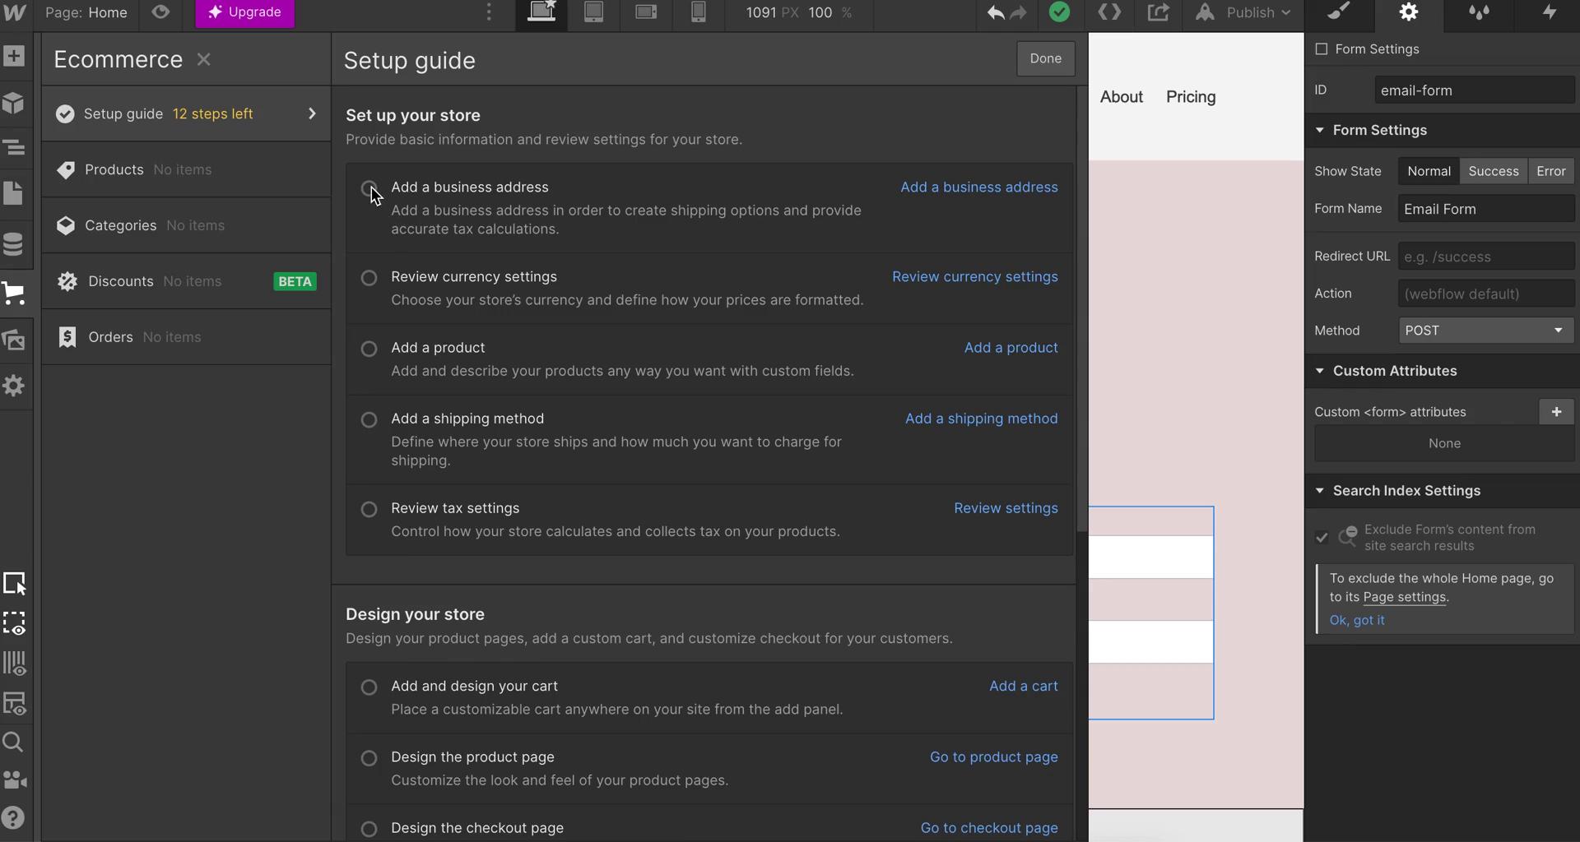The image size is (1580, 842).
Task: Add a custom form attribute plus button
Action: [x=1556, y=412]
